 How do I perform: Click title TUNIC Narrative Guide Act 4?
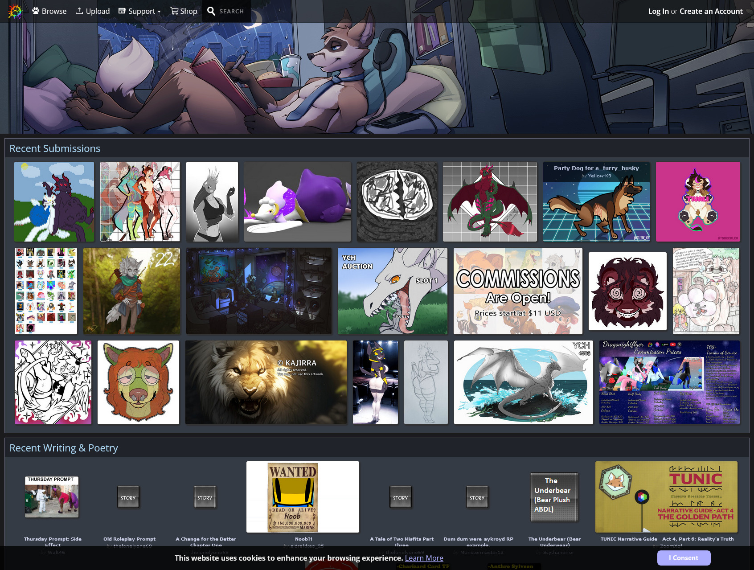(667, 539)
